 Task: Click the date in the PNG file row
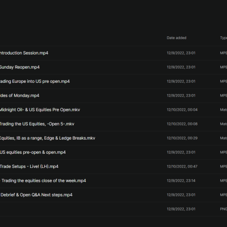pos(181,209)
